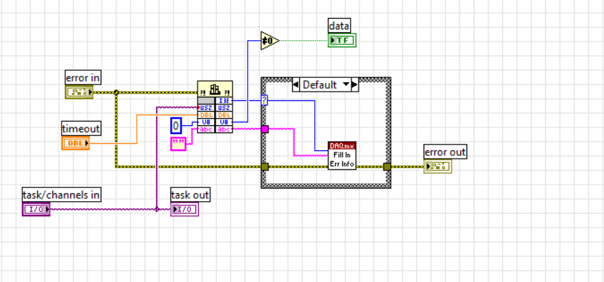
Task: Open the Default case selector dropdown arrow
Action: click(x=346, y=84)
